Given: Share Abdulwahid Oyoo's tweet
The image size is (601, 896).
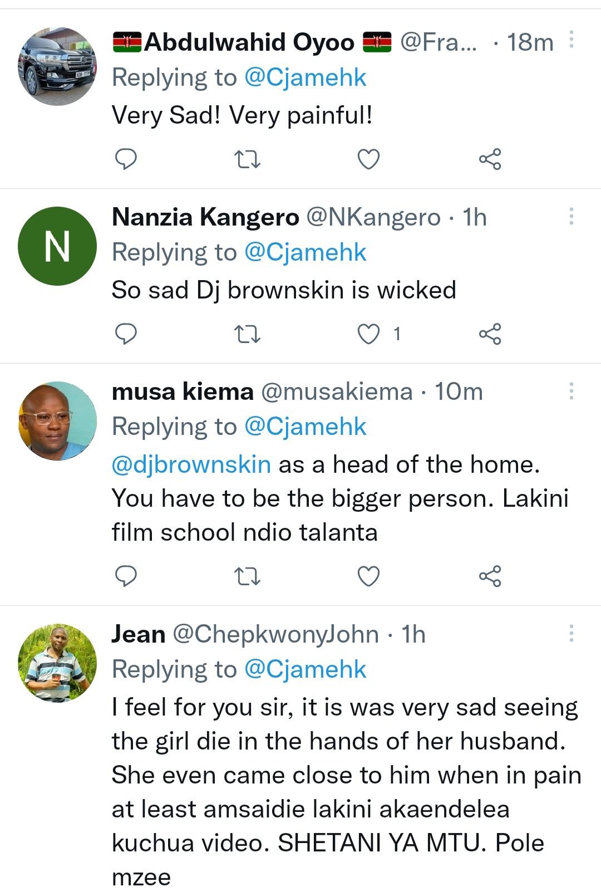Looking at the screenshot, I should click(x=490, y=159).
